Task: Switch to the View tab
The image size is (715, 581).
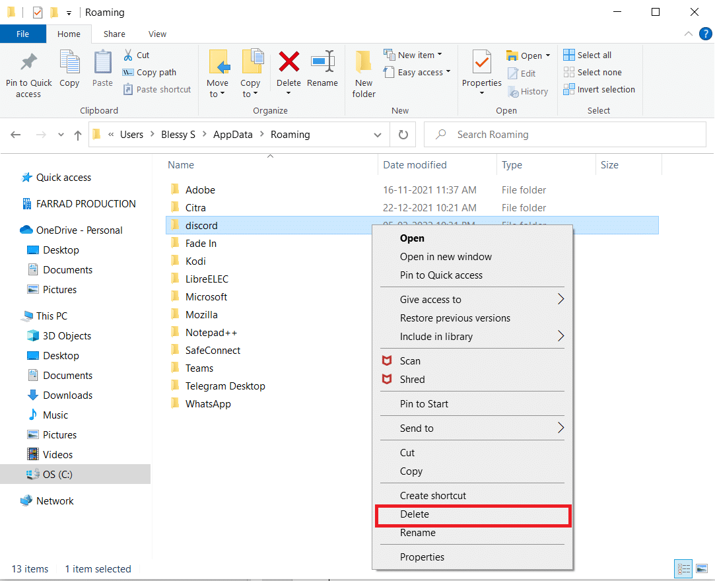Action: coord(157,34)
